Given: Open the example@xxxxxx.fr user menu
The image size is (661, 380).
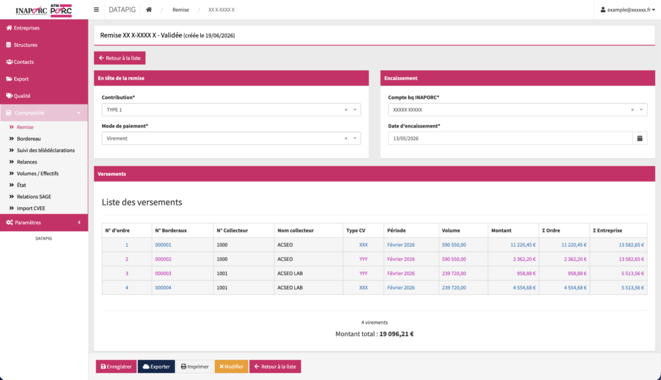Looking at the screenshot, I should [627, 10].
